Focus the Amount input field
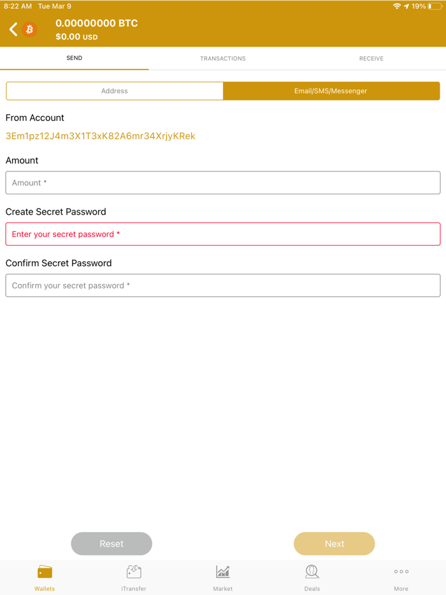446x595 pixels. pyautogui.click(x=222, y=182)
